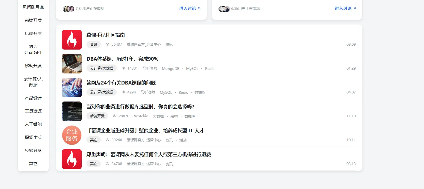The width and height of the screenshot is (424, 189).
Task: Click the flame logo beside 慕课手记社区指南
Action: [x=72, y=40]
